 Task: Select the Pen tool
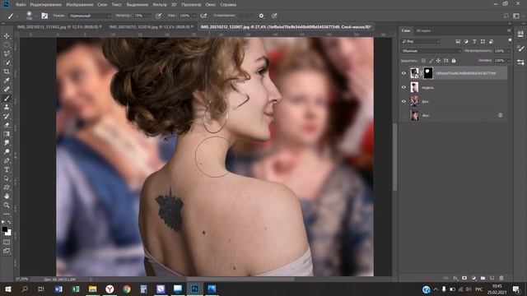tap(7, 160)
